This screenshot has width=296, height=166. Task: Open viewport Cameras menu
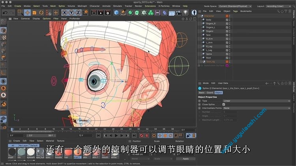tap(25, 19)
